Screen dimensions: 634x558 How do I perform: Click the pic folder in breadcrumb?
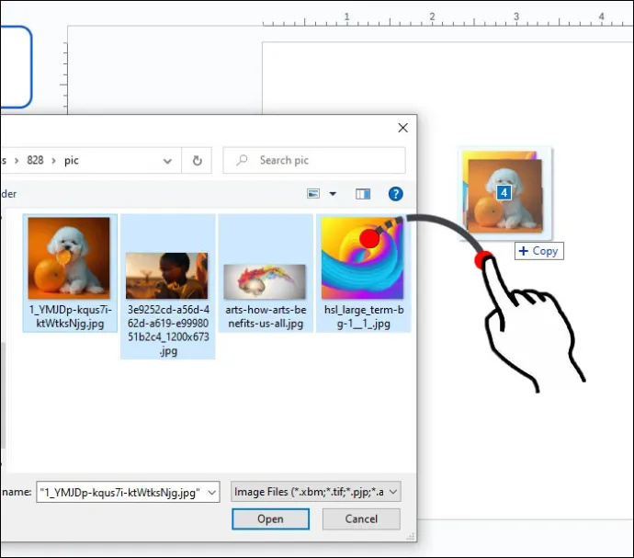click(x=71, y=160)
